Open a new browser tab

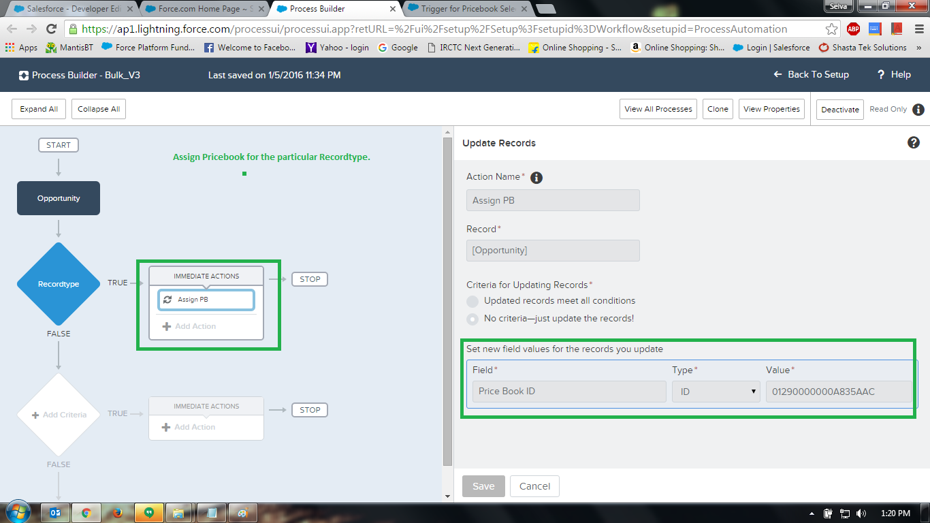click(545, 9)
